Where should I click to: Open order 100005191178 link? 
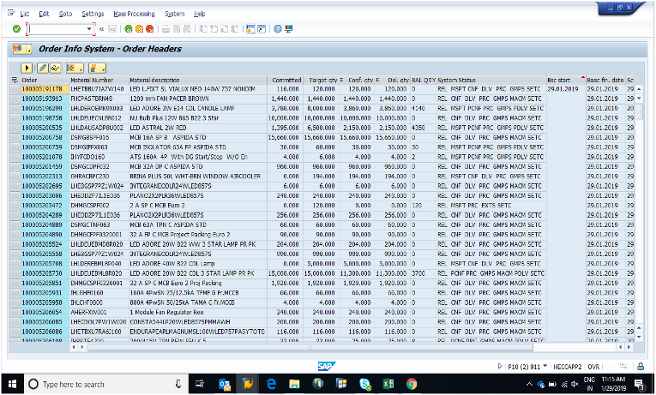point(42,89)
